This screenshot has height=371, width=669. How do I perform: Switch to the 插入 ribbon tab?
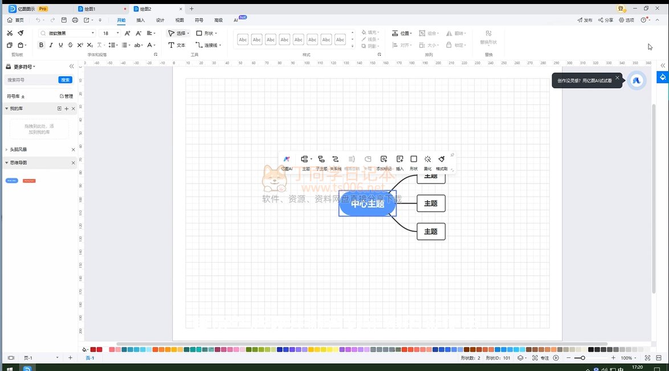click(140, 20)
